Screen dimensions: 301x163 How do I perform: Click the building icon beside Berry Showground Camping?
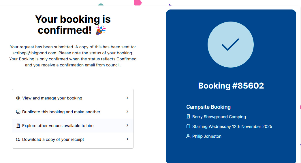click(x=188, y=116)
